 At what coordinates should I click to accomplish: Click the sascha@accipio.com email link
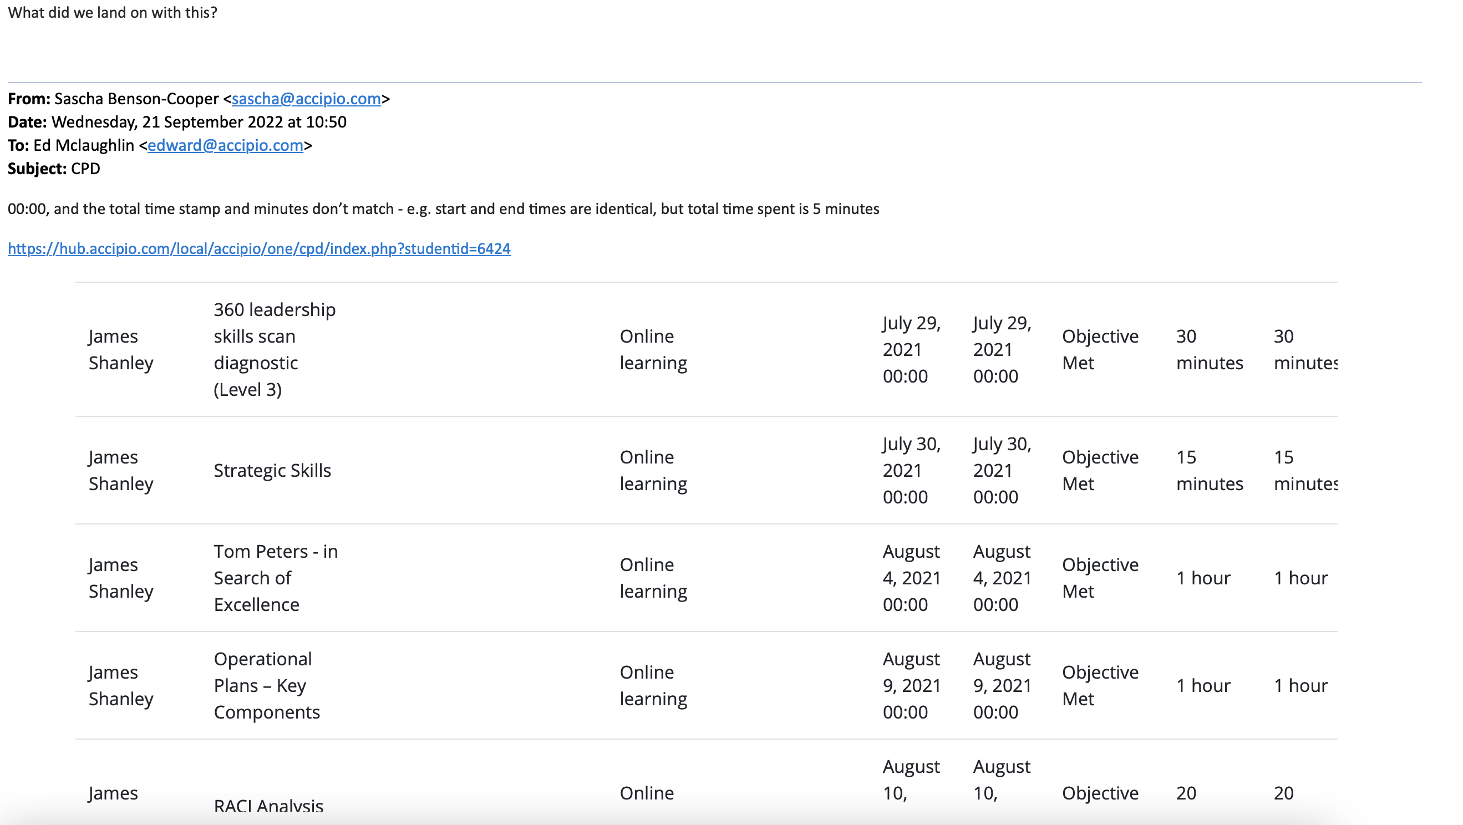tap(306, 99)
